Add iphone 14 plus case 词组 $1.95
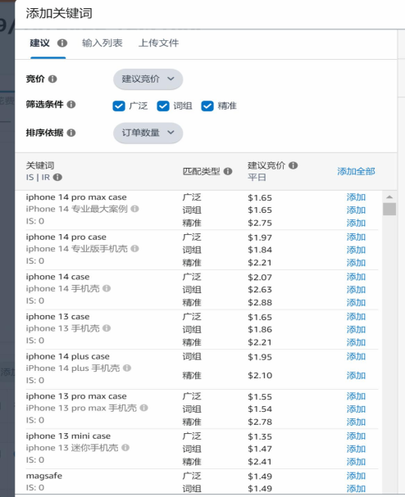 [356, 357]
